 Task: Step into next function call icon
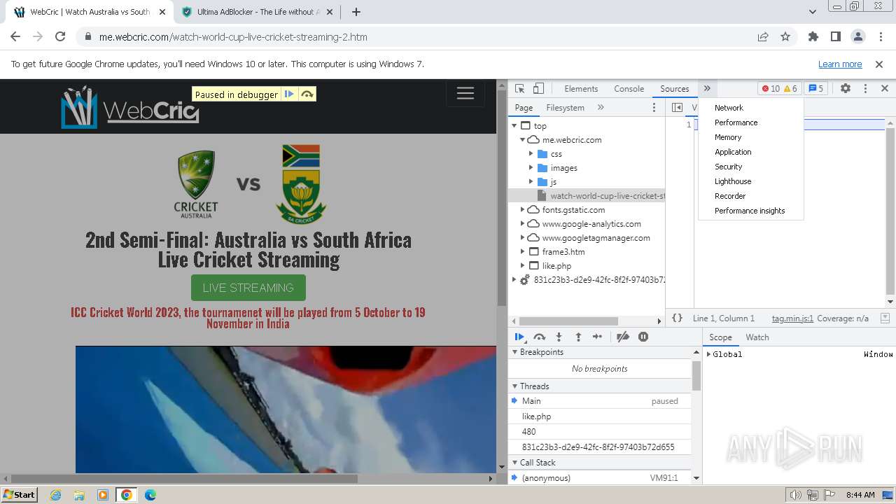559,337
